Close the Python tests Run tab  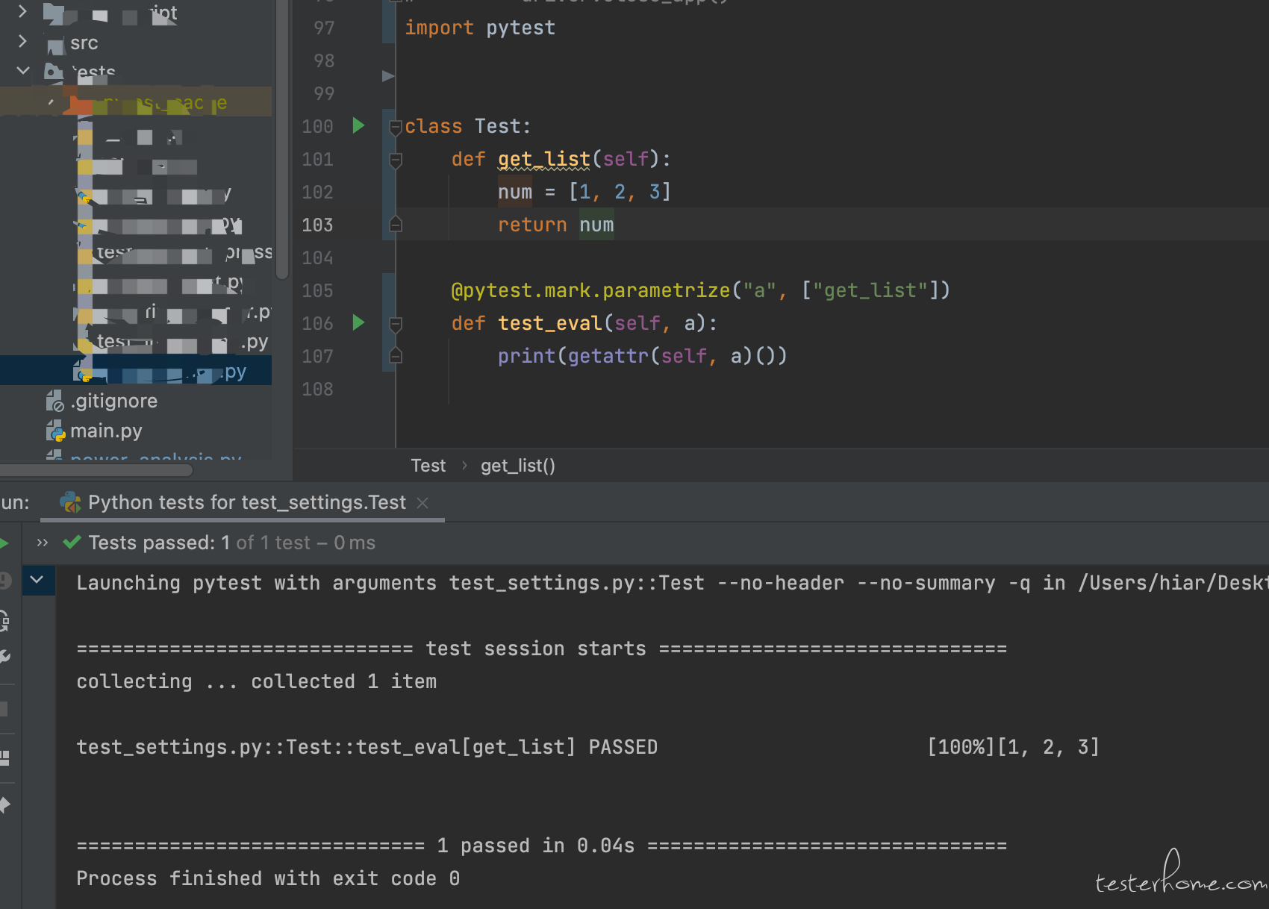[x=423, y=503]
